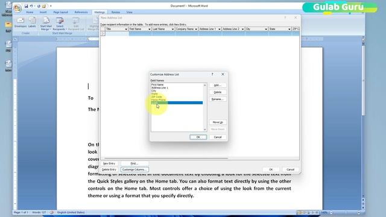This screenshot has width=386, height=217.
Task: Open the Insert ribbon tab
Action: pyautogui.click(x=43, y=12)
